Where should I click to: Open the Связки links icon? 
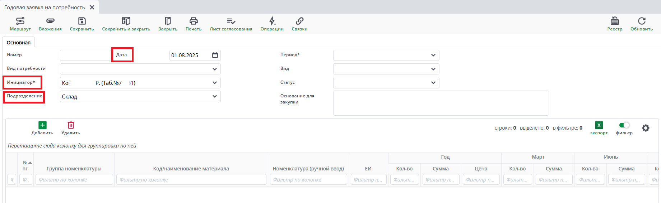299,24
